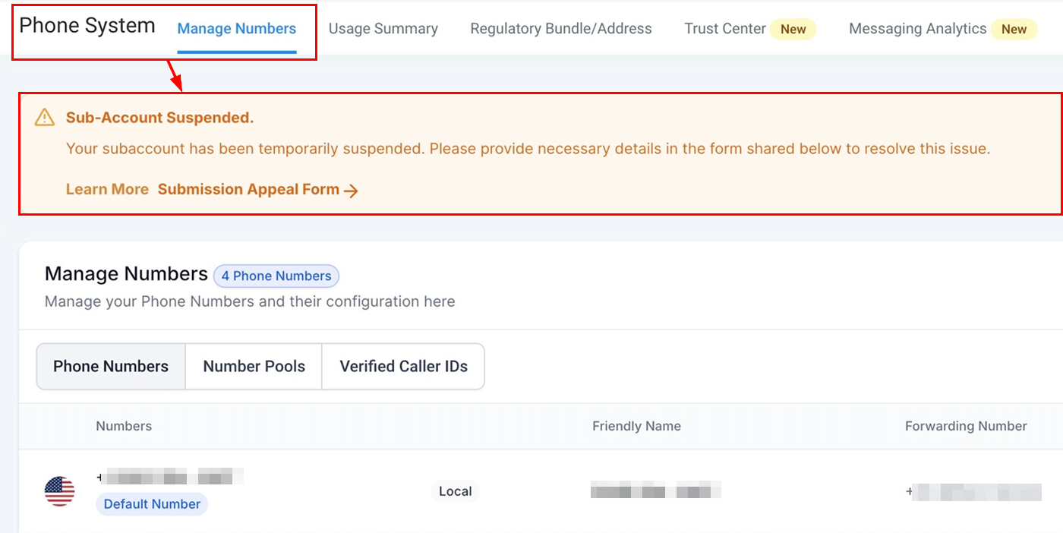
Task: Click the Phone System page title
Action: point(87,26)
